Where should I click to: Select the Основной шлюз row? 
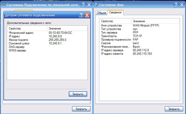pyautogui.click(x=19, y=43)
